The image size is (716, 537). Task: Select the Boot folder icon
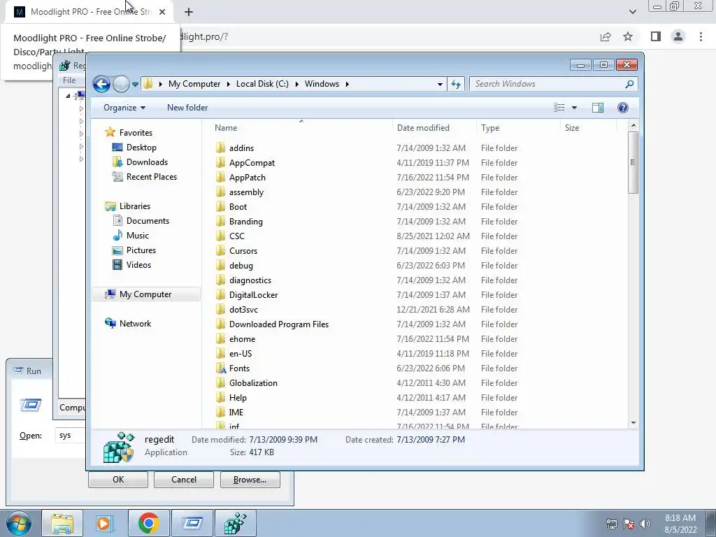click(x=220, y=206)
